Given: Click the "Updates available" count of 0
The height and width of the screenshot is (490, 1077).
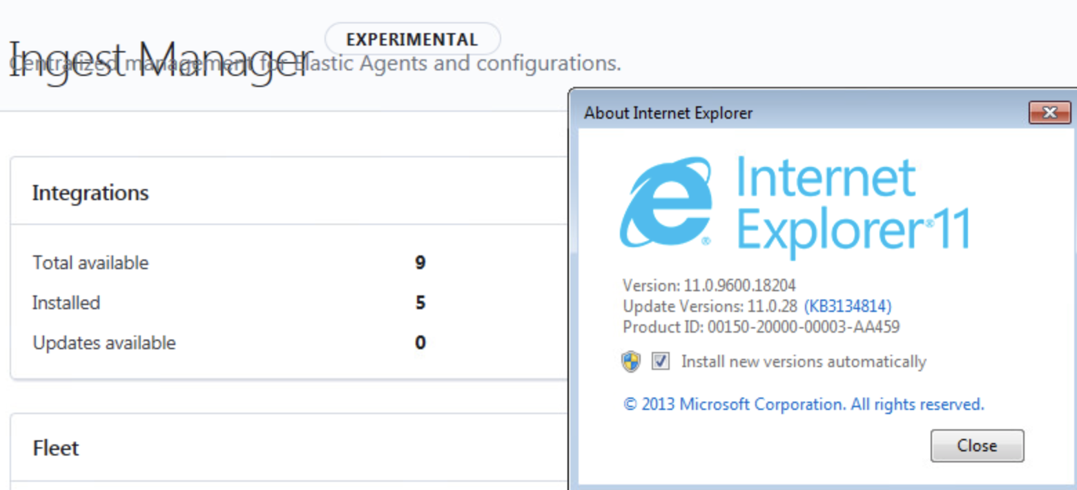Looking at the screenshot, I should coord(422,343).
